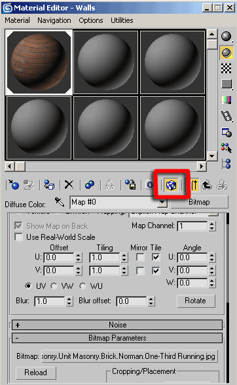Enable Use Real-World Scale checkbox
The height and width of the screenshot is (385, 237).
(18, 237)
